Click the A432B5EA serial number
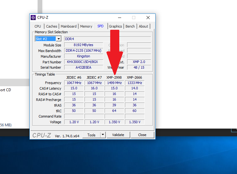This screenshot has width=237, height=174. [x=84, y=67]
